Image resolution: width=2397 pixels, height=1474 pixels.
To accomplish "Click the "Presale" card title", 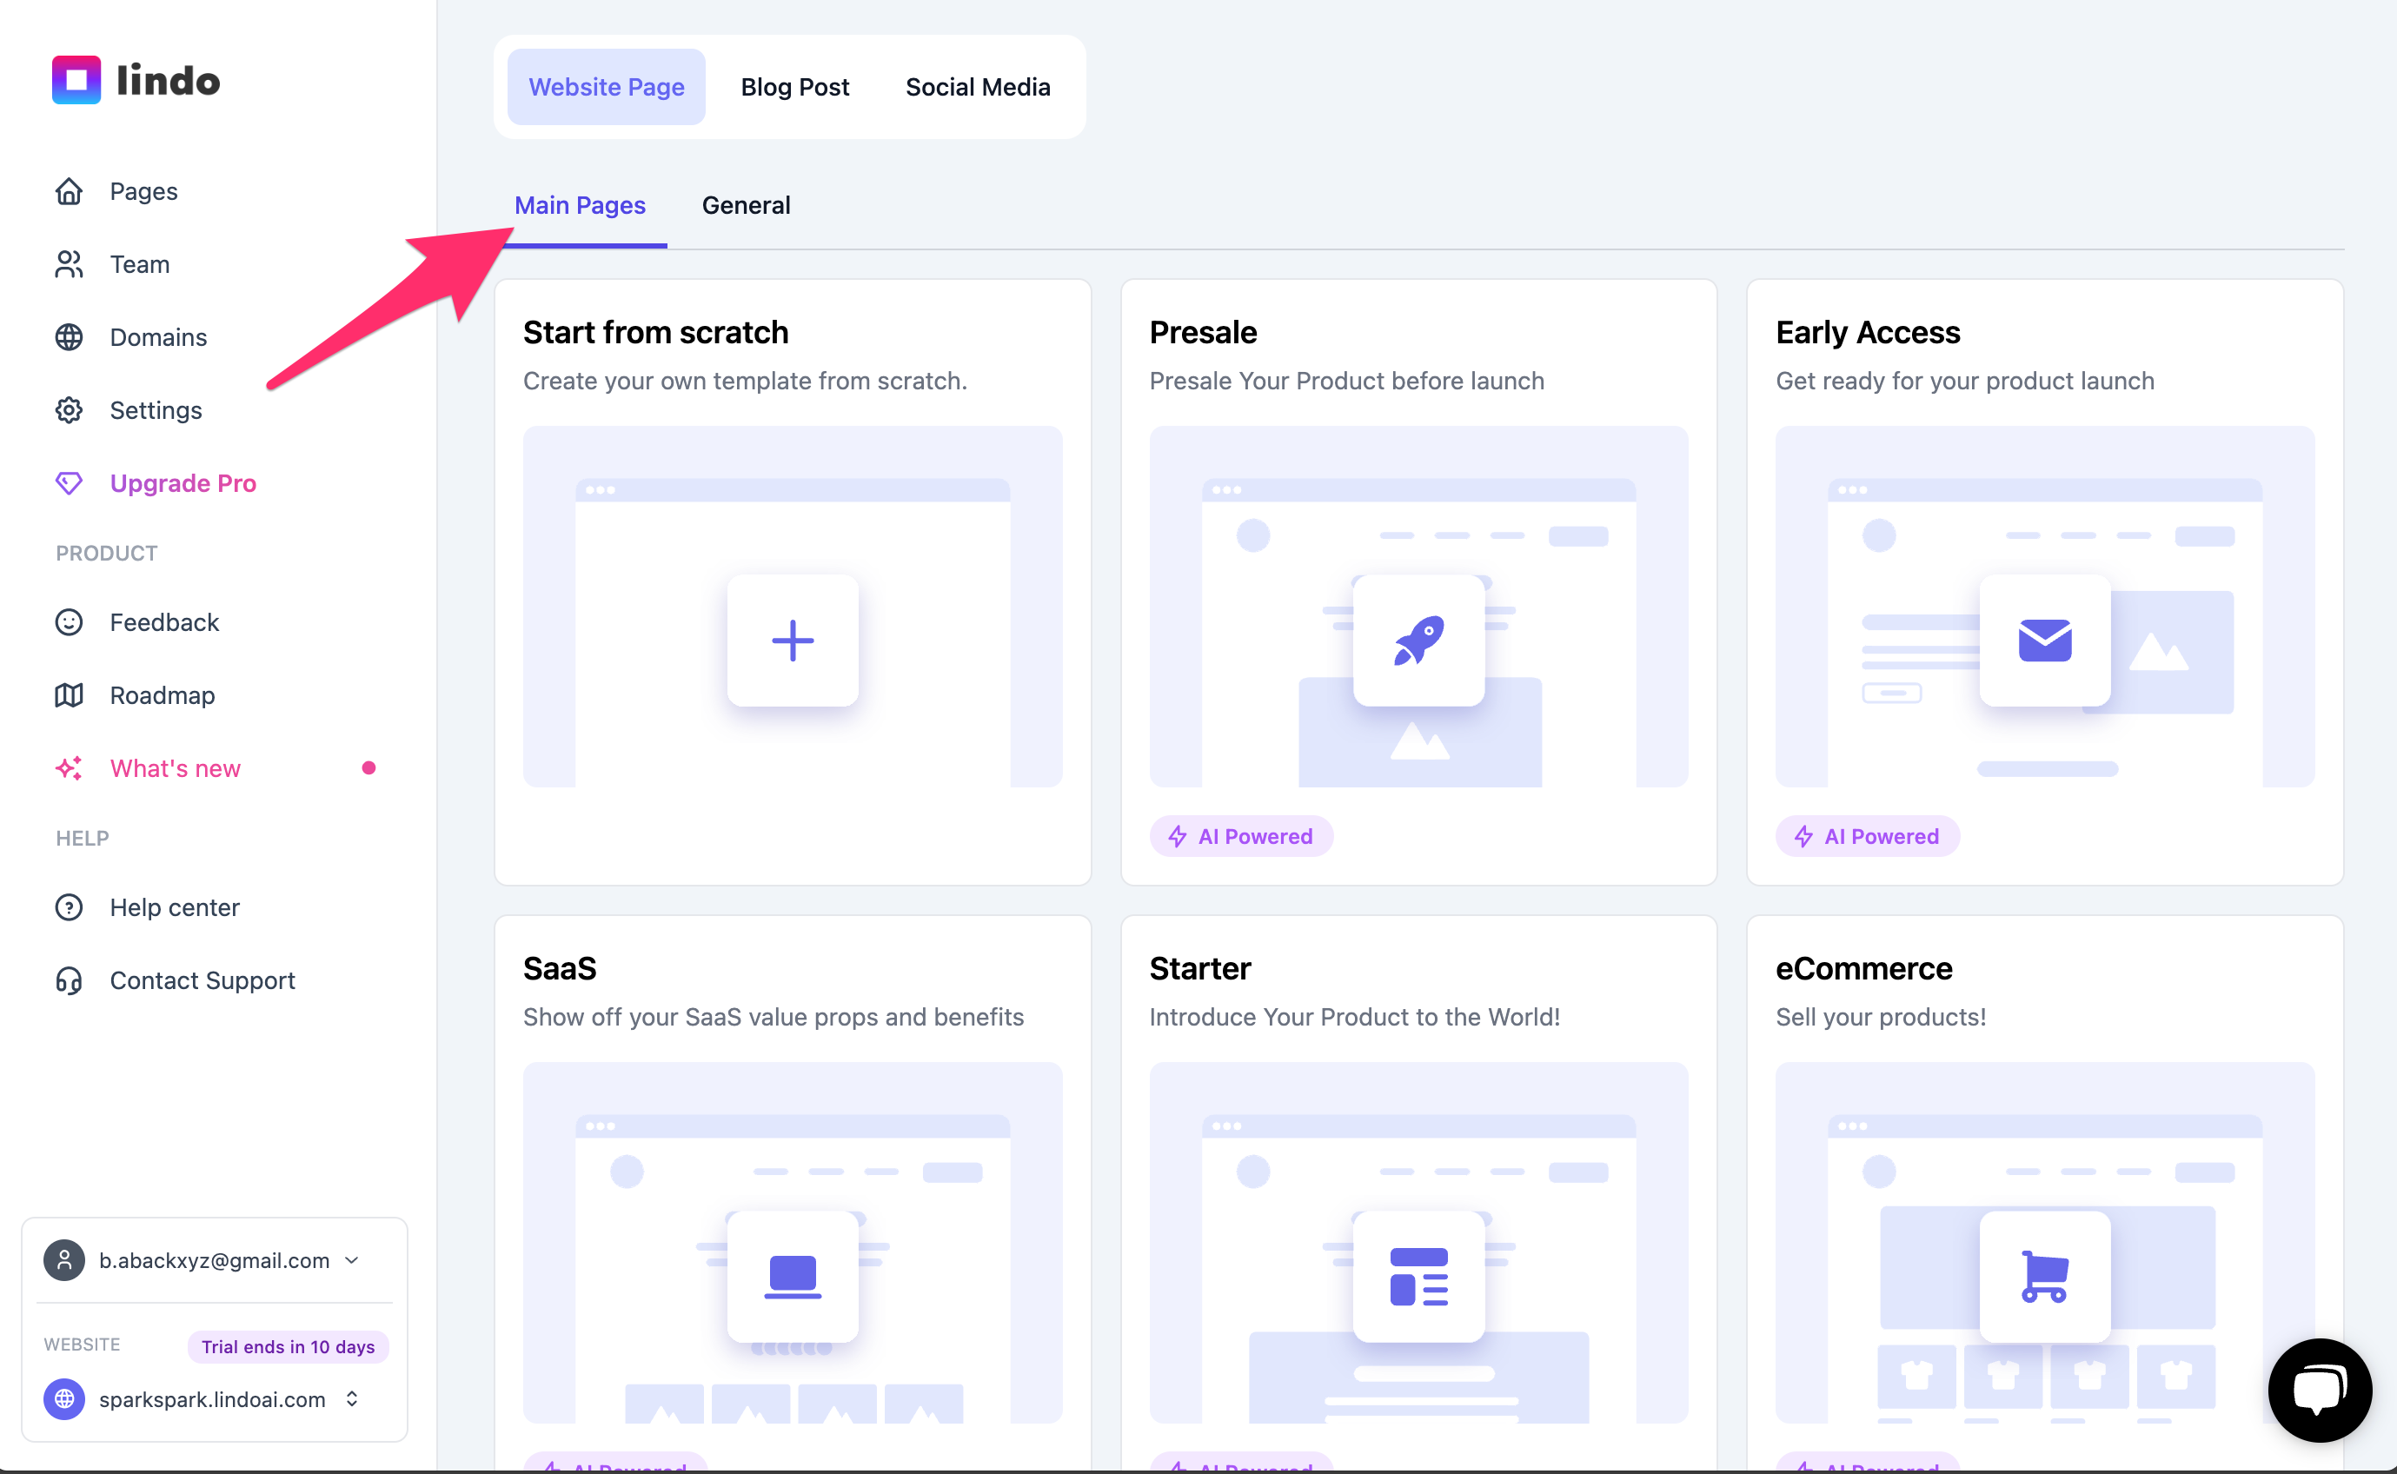I will click(x=1203, y=332).
